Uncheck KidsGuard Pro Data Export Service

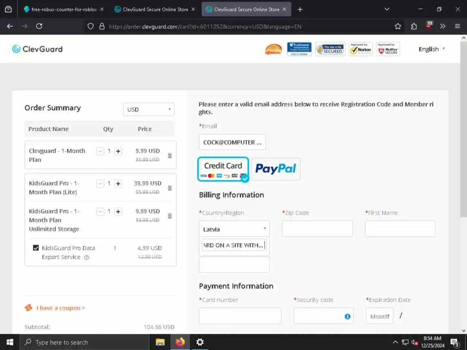(x=36, y=248)
